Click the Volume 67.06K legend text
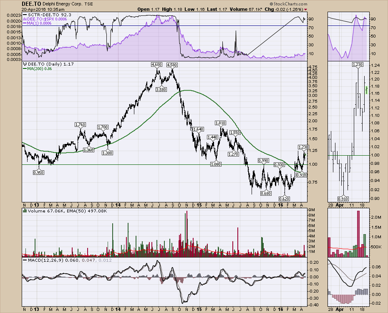388x313 pixels. [42, 211]
